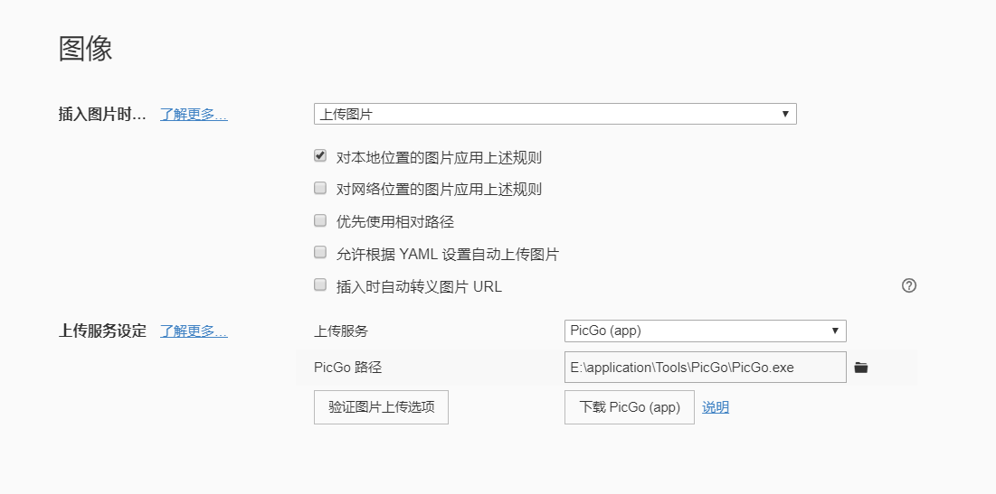
Task: Click the 下载 PicGo (app) button
Action: tap(629, 407)
